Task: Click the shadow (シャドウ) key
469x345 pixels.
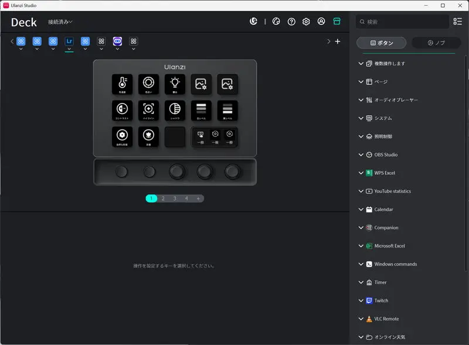Action: click(x=175, y=110)
